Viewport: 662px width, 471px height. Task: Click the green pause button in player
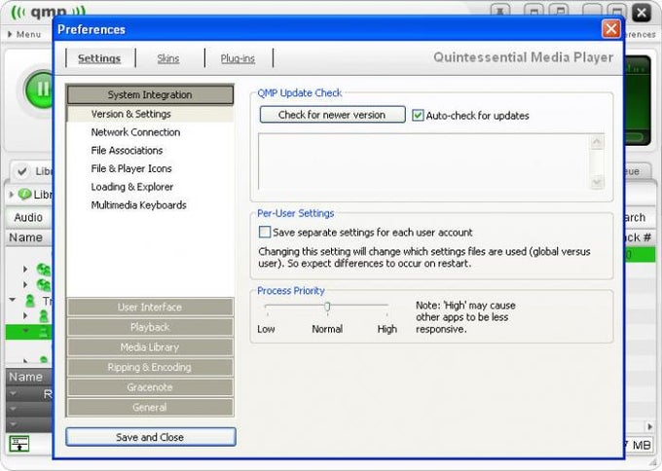pos(40,90)
